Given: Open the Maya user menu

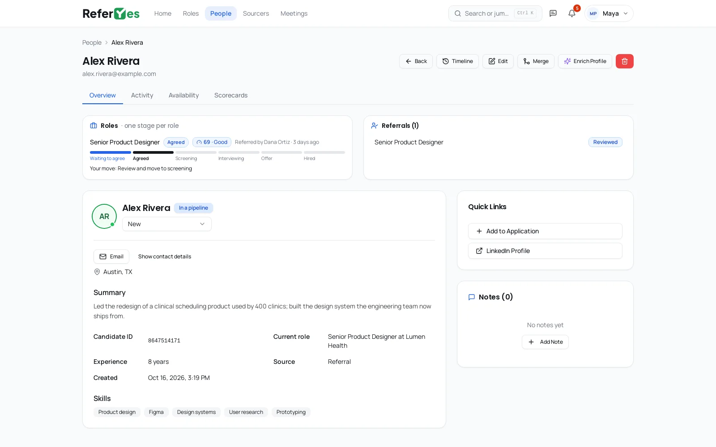Looking at the screenshot, I should 609,13.
